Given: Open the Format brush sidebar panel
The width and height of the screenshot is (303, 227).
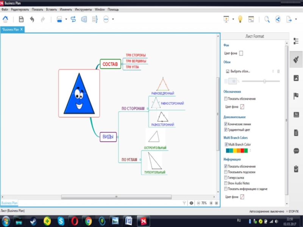Looking at the screenshot, I should (296, 59).
